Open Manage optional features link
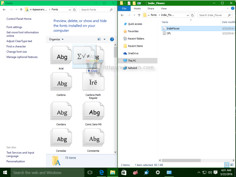 click(22, 57)
